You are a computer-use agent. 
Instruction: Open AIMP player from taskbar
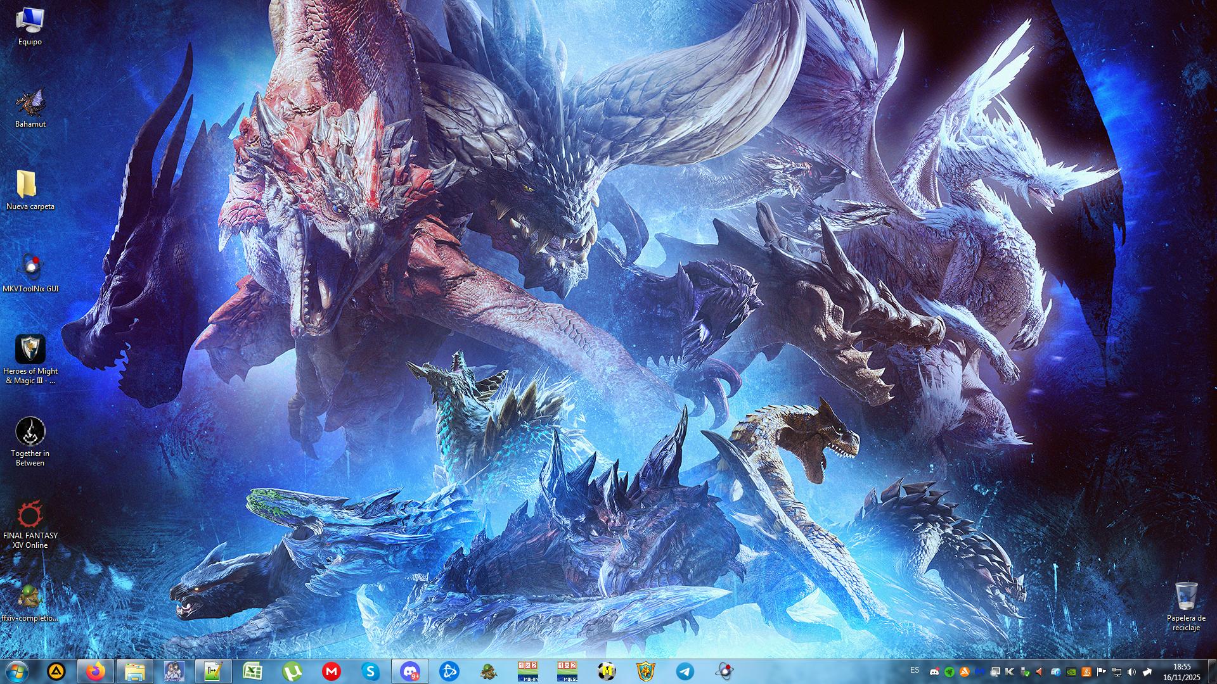point(56,671)
